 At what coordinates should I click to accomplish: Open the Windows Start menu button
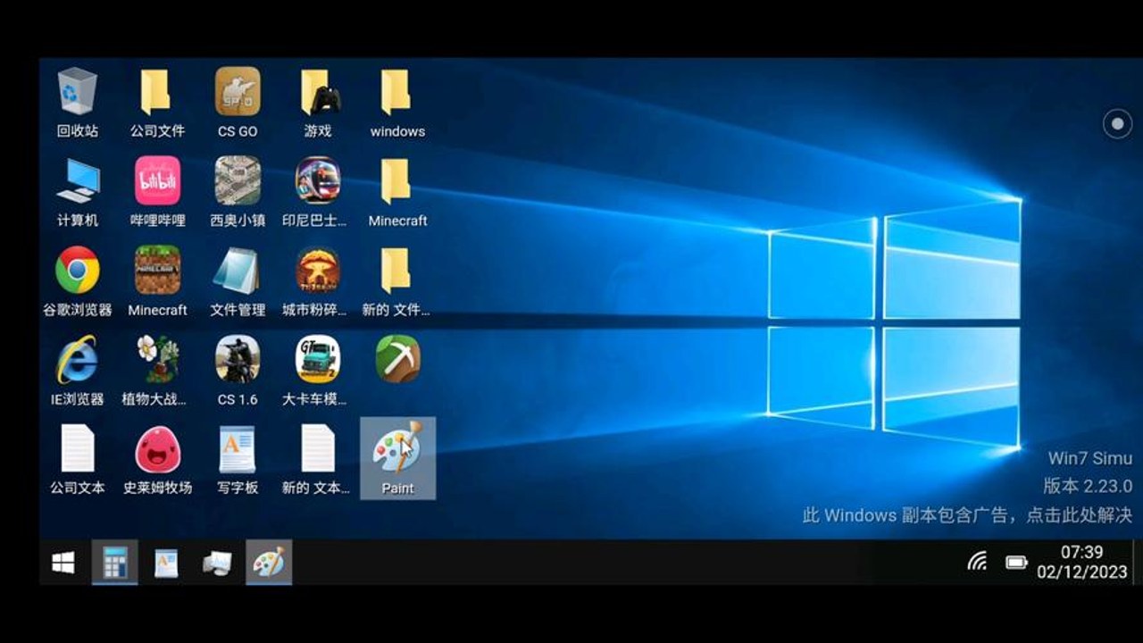pyautogui.click(x=63, y=563)
